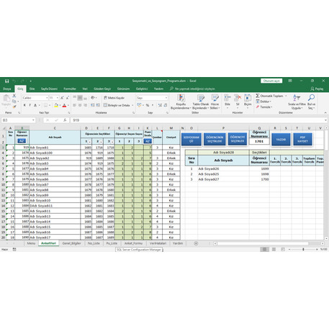329x329 pixels.
Task: Increase font size with the larger A icon
Action: [62, 98]
